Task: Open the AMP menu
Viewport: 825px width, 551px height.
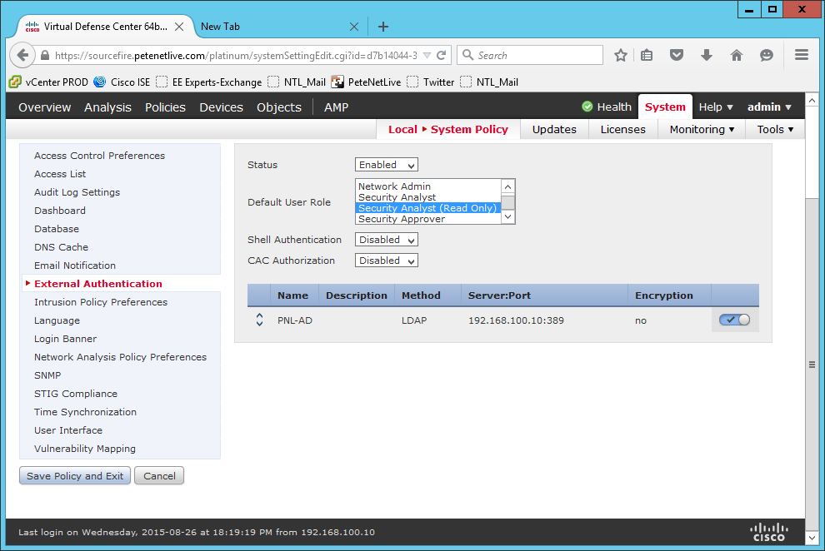Action: pyautogui.click(x=336, y=107)
